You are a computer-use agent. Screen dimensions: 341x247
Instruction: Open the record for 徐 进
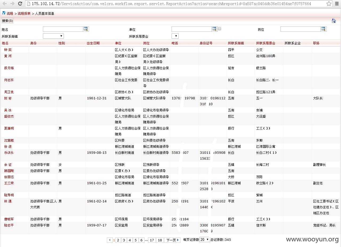click(x=8, y=147)
